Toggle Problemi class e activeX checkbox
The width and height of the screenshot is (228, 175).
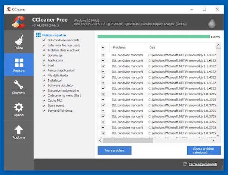click(x=44, y=50)
